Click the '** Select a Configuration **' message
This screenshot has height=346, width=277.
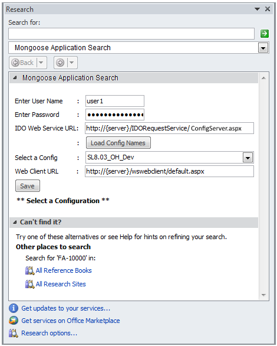coord(63,201)
